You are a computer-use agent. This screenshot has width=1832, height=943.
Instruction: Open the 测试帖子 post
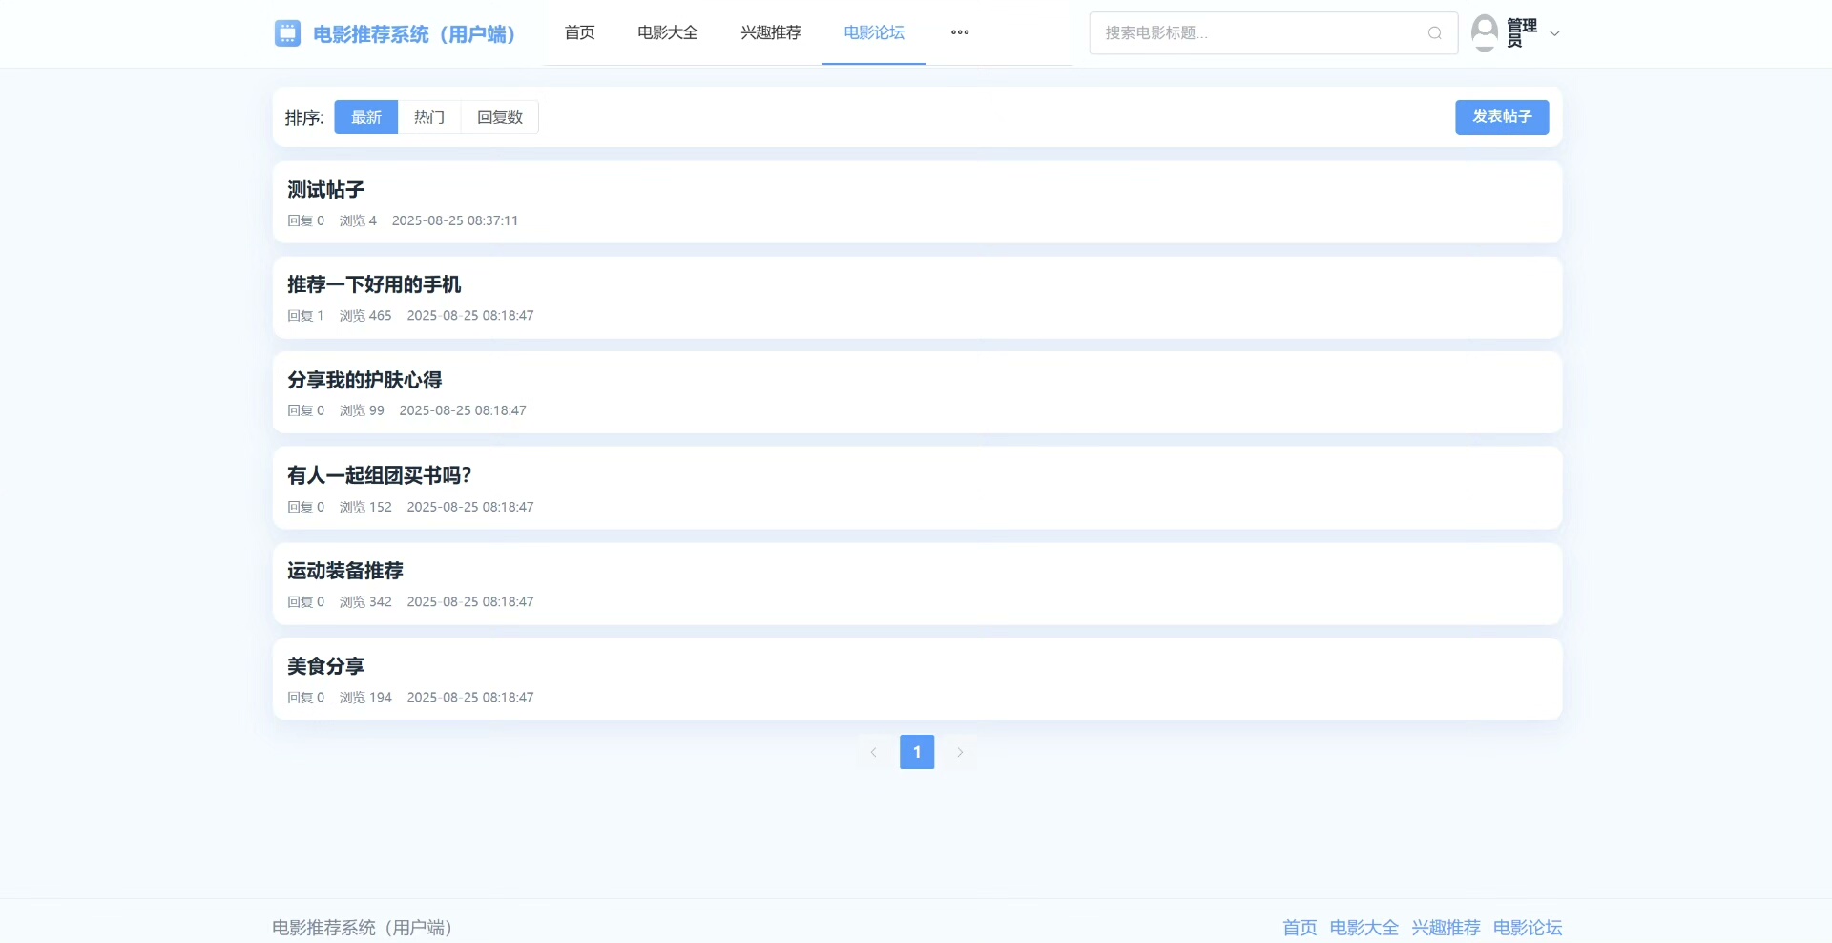(326, 190)
